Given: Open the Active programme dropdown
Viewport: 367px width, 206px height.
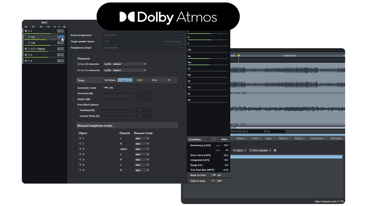Looking at the screenshot, I should coord(143,35).
